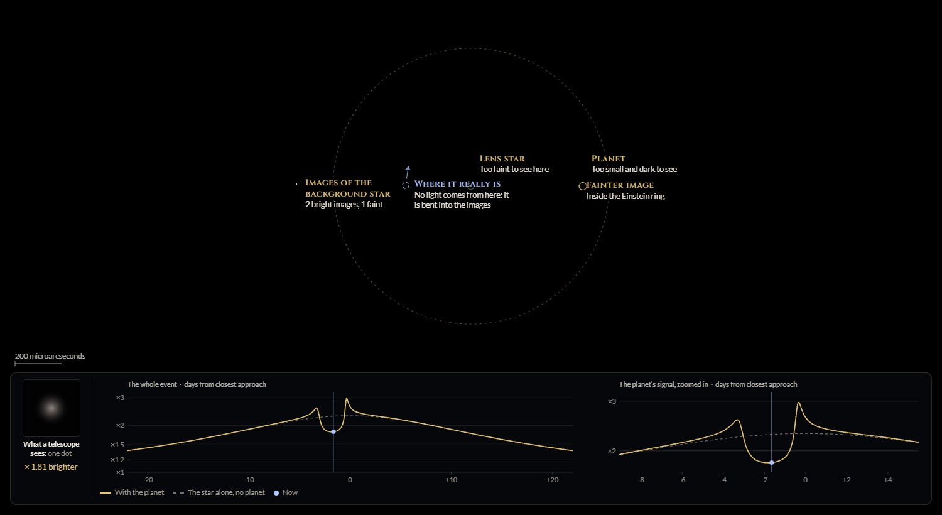Click the 200 microarcseconds scale bar

click(x=38, y=364)
